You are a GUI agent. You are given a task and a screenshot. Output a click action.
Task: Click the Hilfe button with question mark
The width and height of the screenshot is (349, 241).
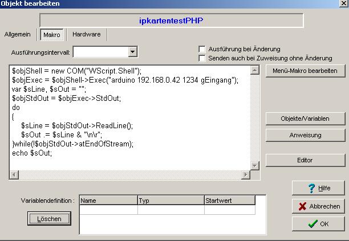(318, 188)
